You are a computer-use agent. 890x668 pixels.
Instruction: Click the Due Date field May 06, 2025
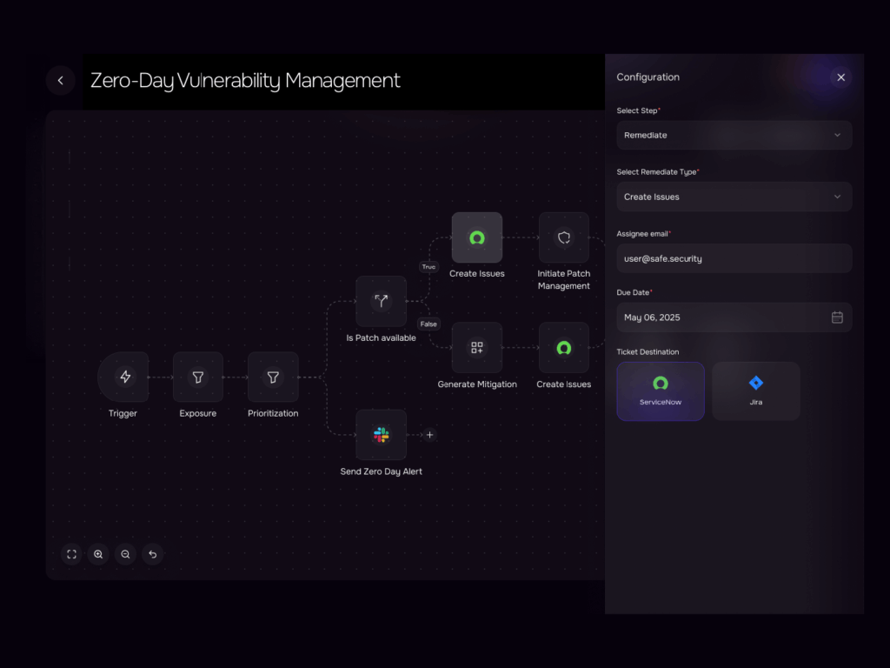734,317
